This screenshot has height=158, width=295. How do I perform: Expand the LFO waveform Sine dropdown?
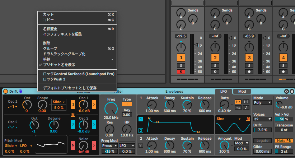click(229, 118)
